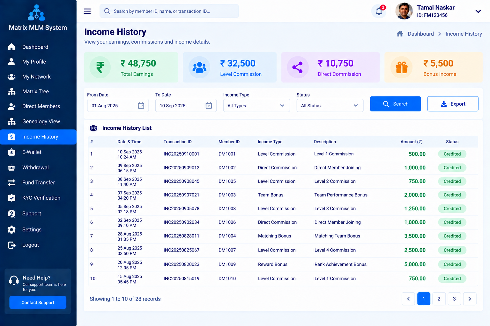Open Matrix Tree in sidebar
Viewport: 490px width, 326px height.
pyautogui.click(x=38, y=92)
